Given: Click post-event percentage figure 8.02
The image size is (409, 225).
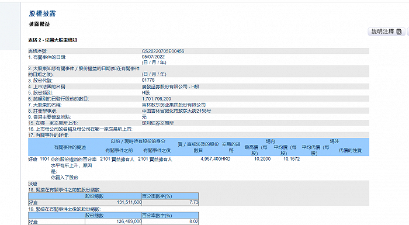Looking at the screenshot, I should pos(194,221).
